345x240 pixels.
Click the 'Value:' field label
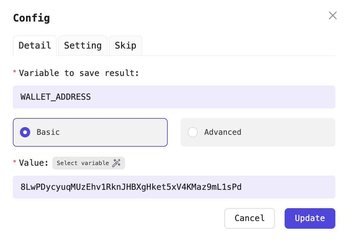(34, 163)
